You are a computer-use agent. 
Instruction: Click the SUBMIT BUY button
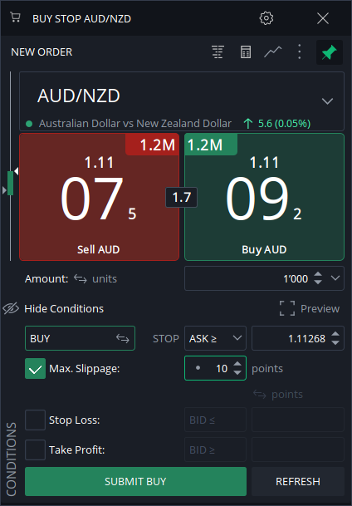(x=135, y=481)
